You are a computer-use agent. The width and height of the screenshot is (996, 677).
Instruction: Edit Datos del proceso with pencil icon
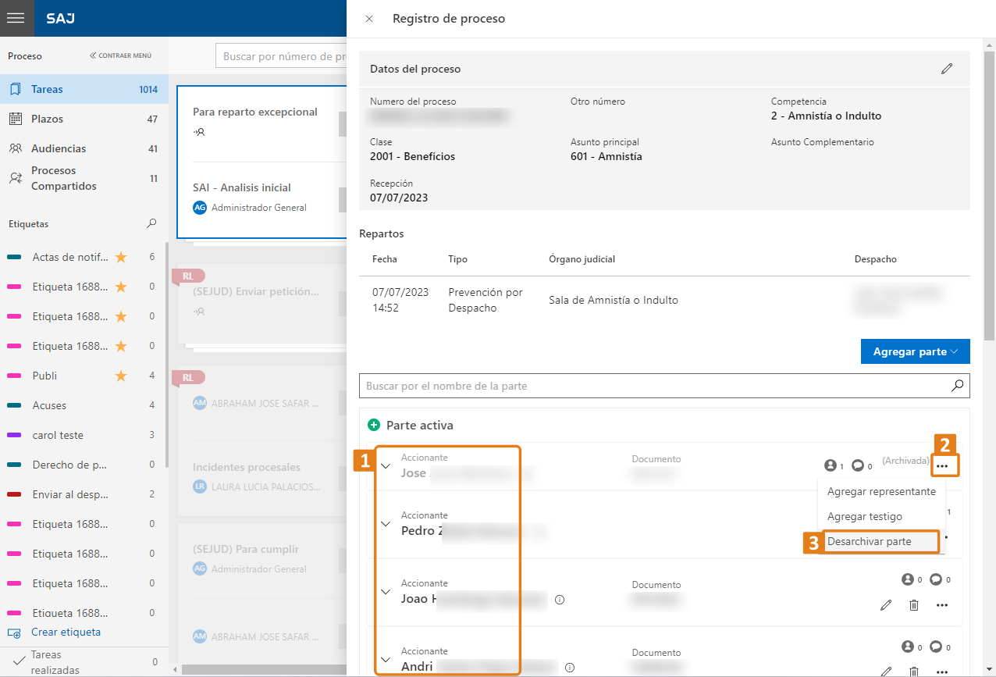(947, 69)
